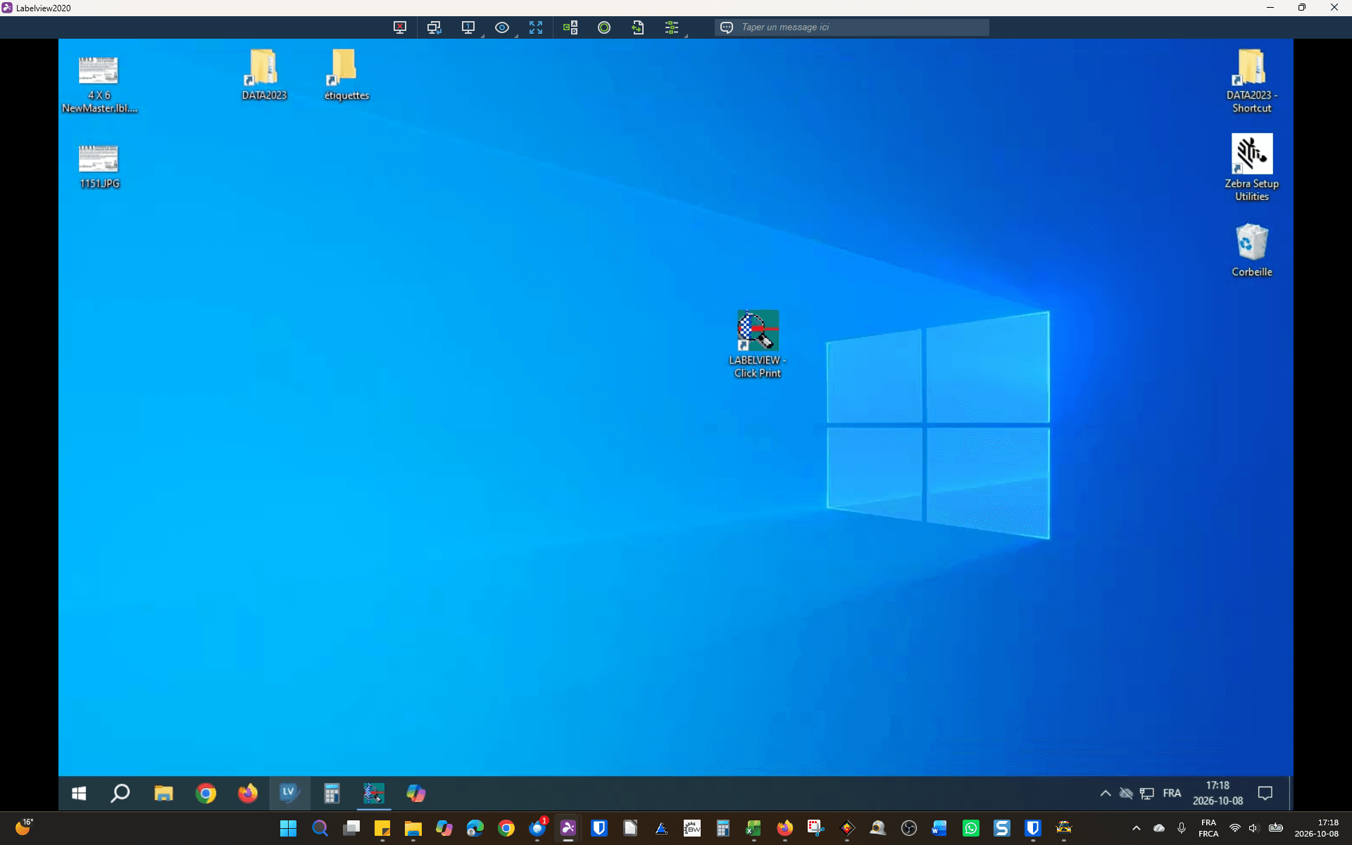This screenshot has width=1352, height=845.
Task: Toggle full screen mode in session toolbar
Action: pyautogui.click(x=536, y=27)
